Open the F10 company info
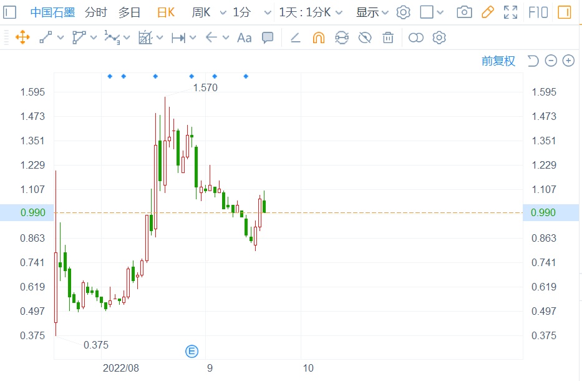Screen dimensions: 582x381 point(538,12)
